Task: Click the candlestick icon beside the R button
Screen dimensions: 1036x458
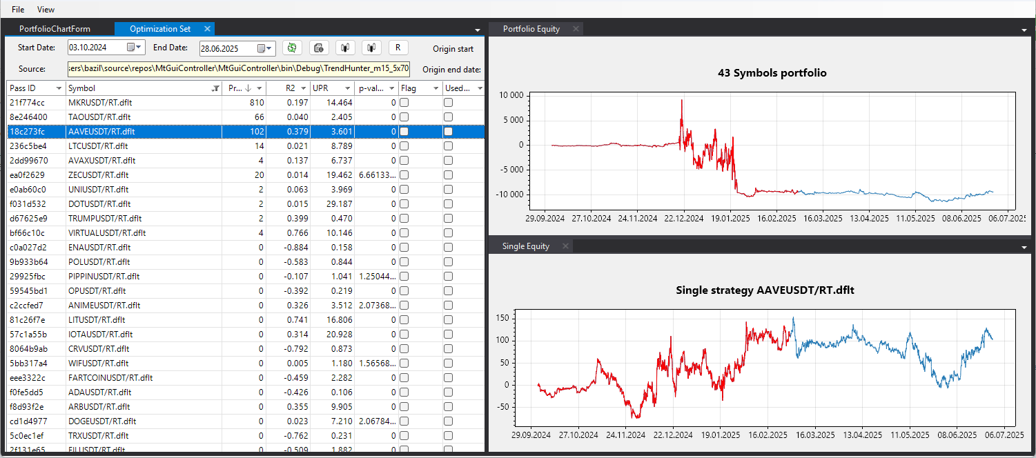Action: point(371,48)
